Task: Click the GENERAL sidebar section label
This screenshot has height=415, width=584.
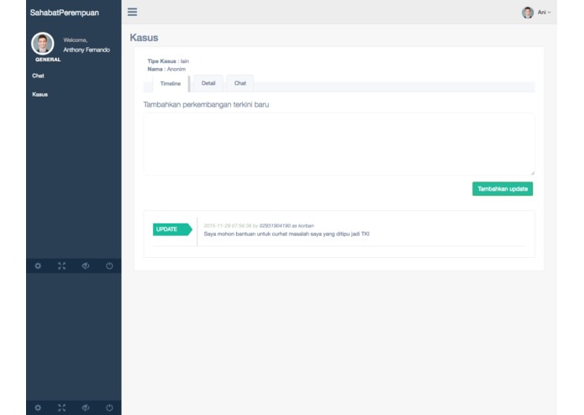Action: click(48, 60)
